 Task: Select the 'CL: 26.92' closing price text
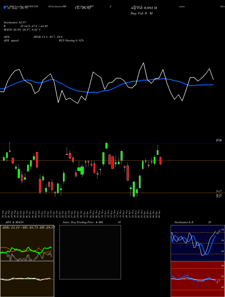coord(82,8)
